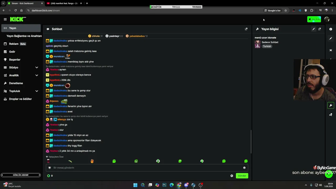Open the emoji picker in message box
336x189 pixels.
(244, 168)
